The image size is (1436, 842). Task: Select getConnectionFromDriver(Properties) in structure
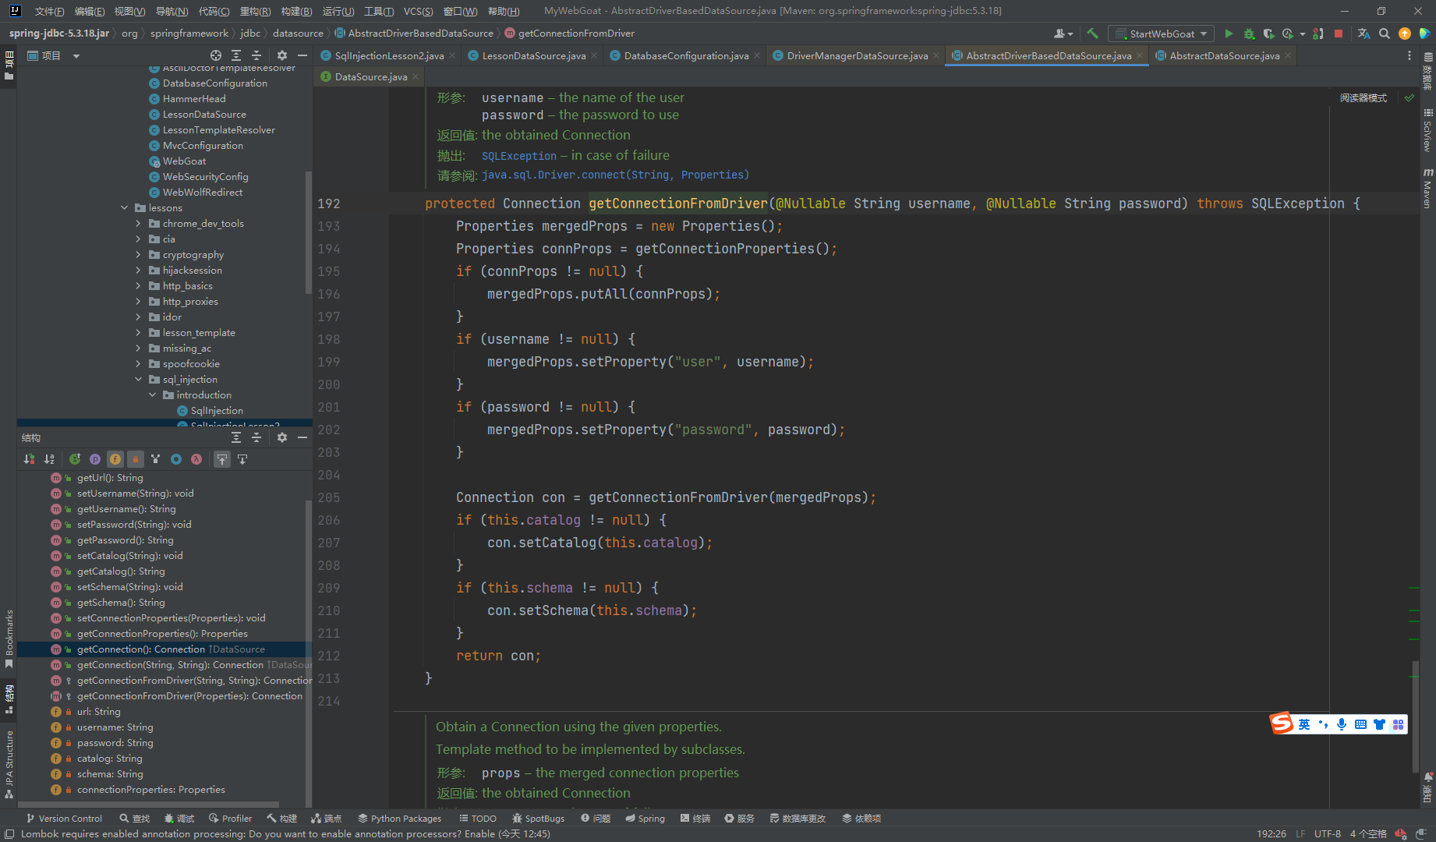[189, 696]
